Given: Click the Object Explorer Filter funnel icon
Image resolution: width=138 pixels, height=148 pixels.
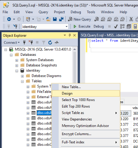Looking at the screenshot, I should coord(44,43).
